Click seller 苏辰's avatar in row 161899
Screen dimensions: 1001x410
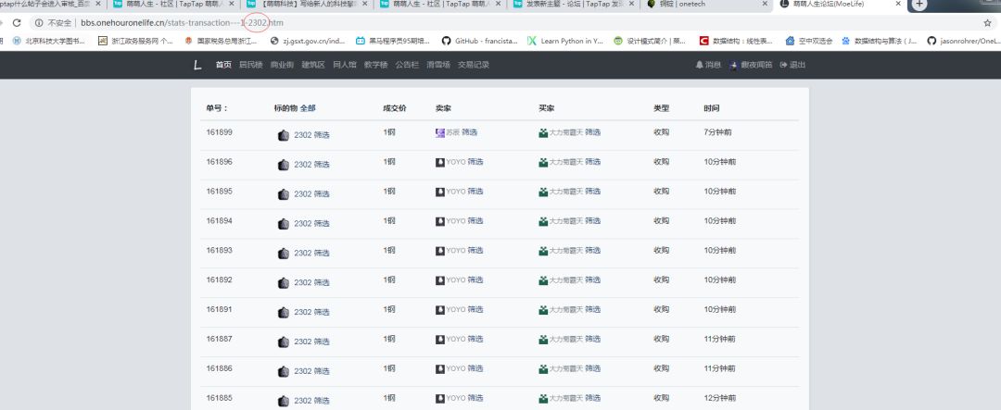tap(440, 133)
